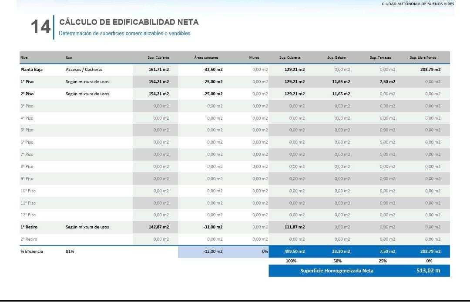This screenshot has width=470, height=302.
Task: Select the 1° Retiro Sup. Cubierta 142,87 m2 cell
Action: [158, 227]
